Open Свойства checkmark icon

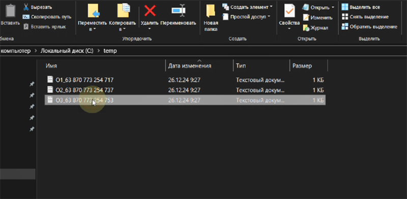pyautogui.click(x=289, y=11)
